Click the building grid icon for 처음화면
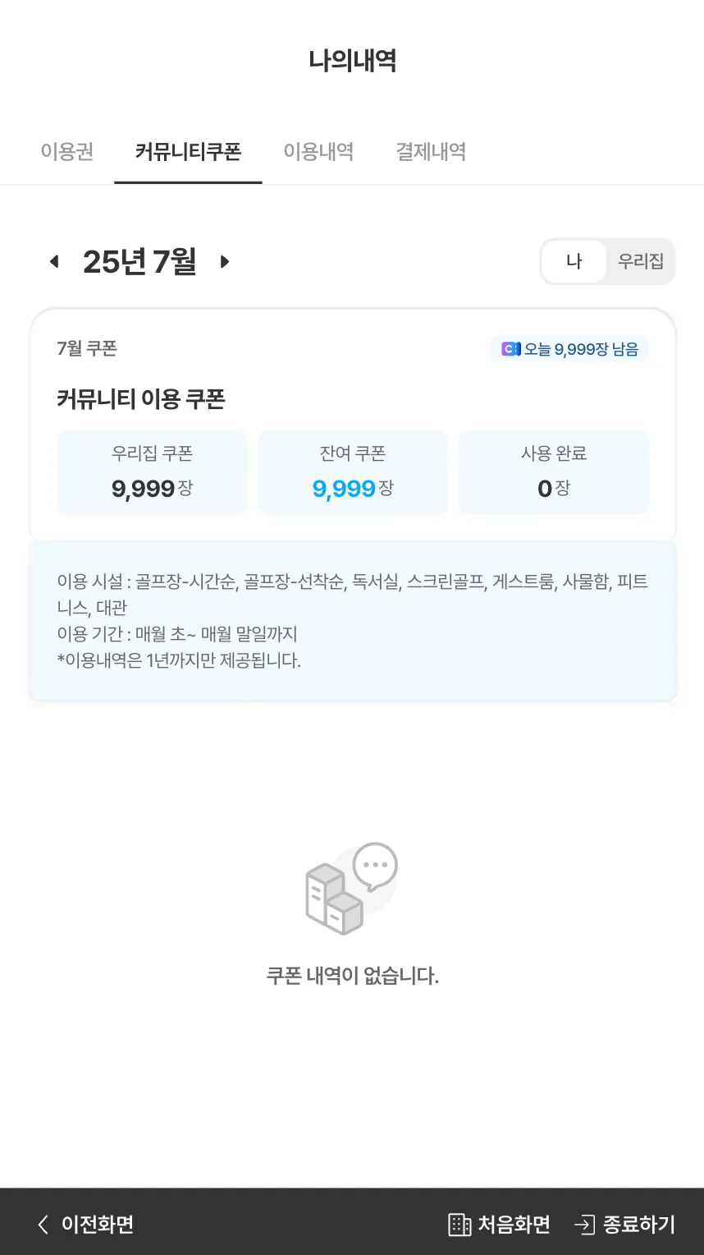 pos(459,1225)
